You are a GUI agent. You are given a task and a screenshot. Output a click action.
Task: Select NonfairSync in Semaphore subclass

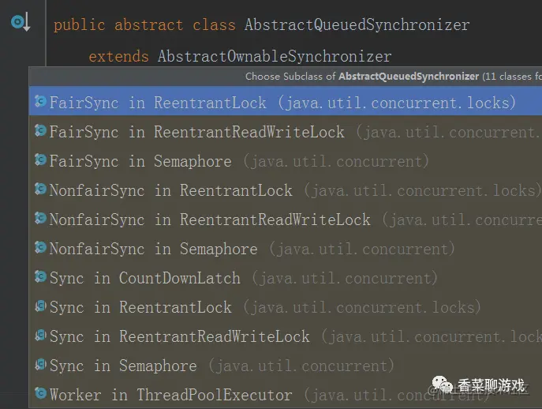[153, 249]
